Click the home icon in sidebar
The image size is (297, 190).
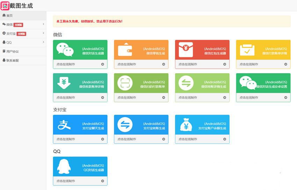tap(4, 15)
